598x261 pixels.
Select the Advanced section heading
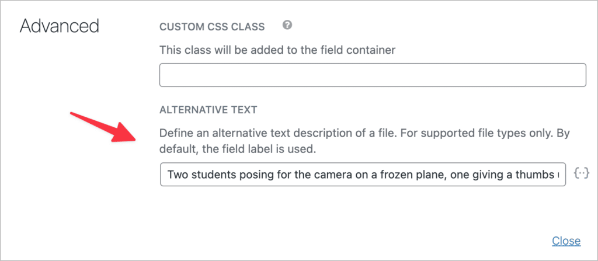point(59,27)
